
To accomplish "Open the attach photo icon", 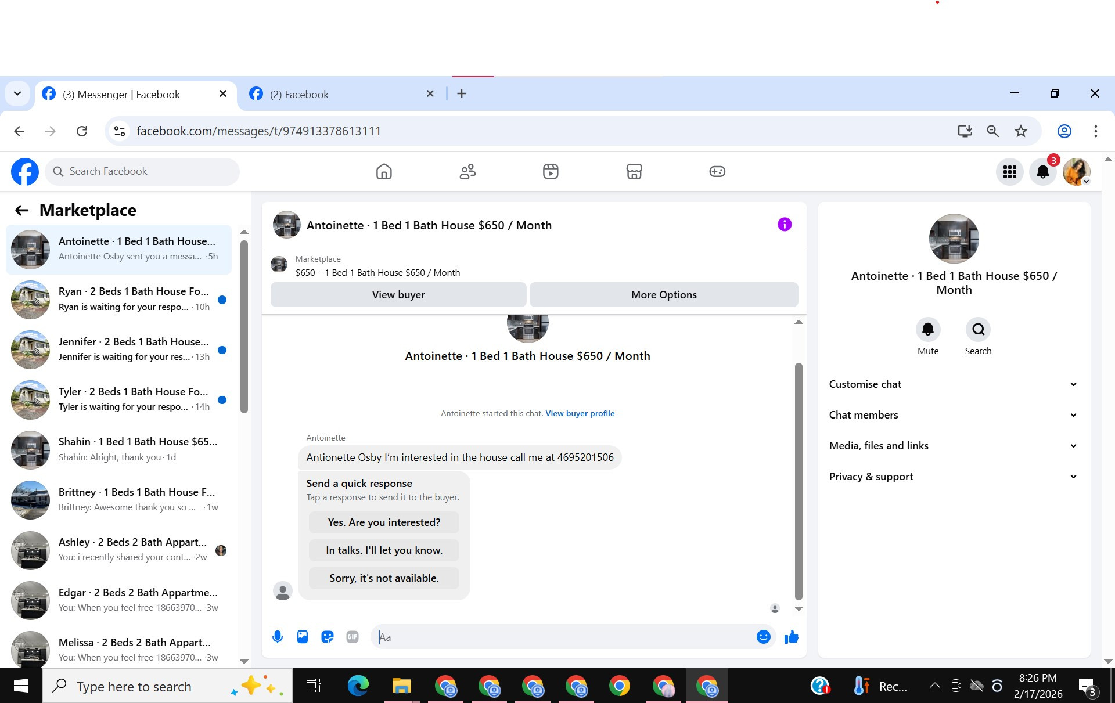I will [303, 637].
